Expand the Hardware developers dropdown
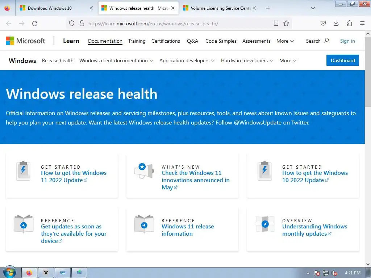Image resolution: width=371 pixels, height=278 pixels. (x=247, y=60)
